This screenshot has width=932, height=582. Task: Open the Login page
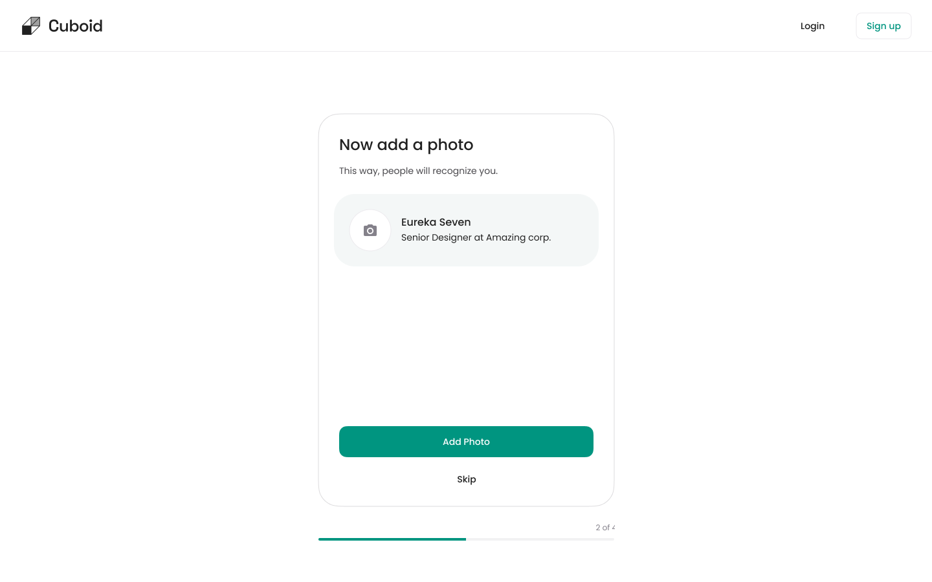pos(812,26)
